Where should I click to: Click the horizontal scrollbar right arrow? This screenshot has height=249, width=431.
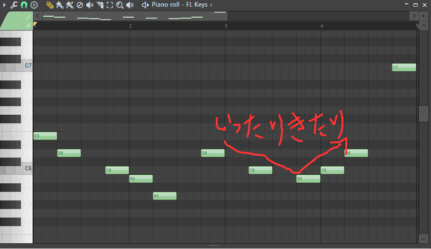414,16
